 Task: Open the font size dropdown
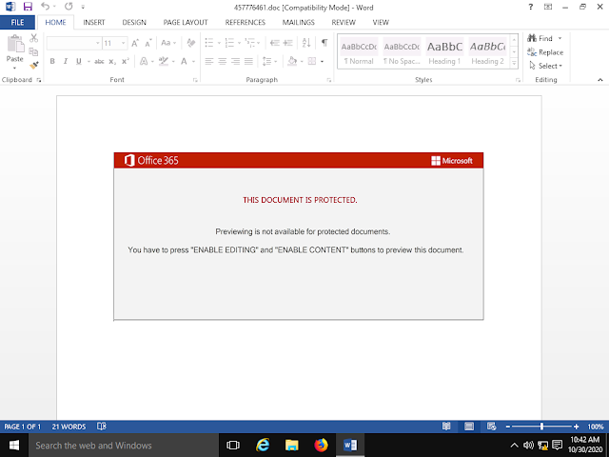[x=123, y=43]
